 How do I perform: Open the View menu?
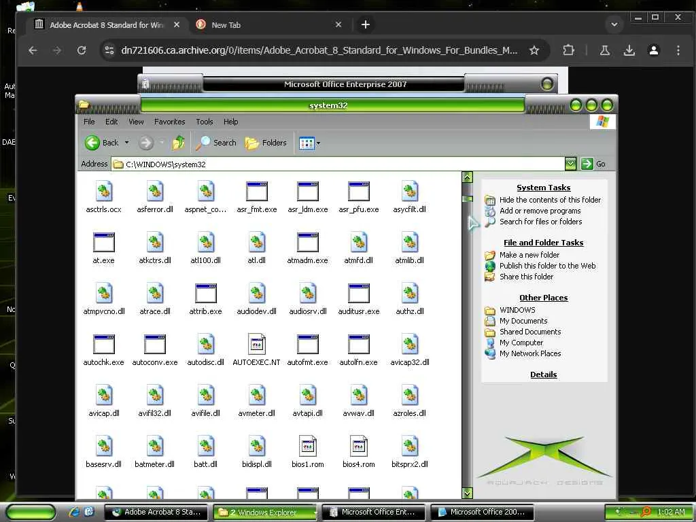pos(136,122)
